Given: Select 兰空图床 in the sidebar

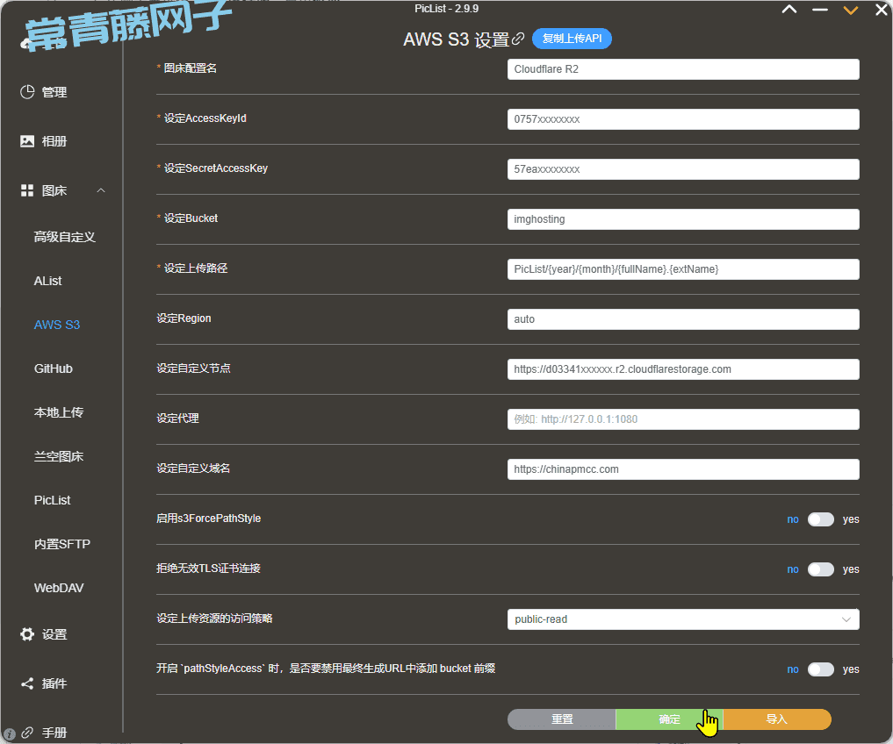Looking at the screenshot, I should (59, 456).
